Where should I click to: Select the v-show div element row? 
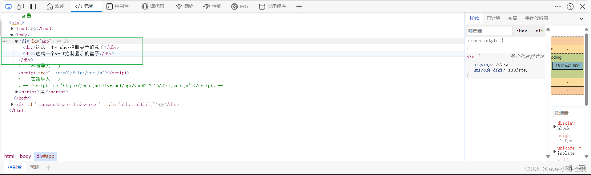point(71,47)
